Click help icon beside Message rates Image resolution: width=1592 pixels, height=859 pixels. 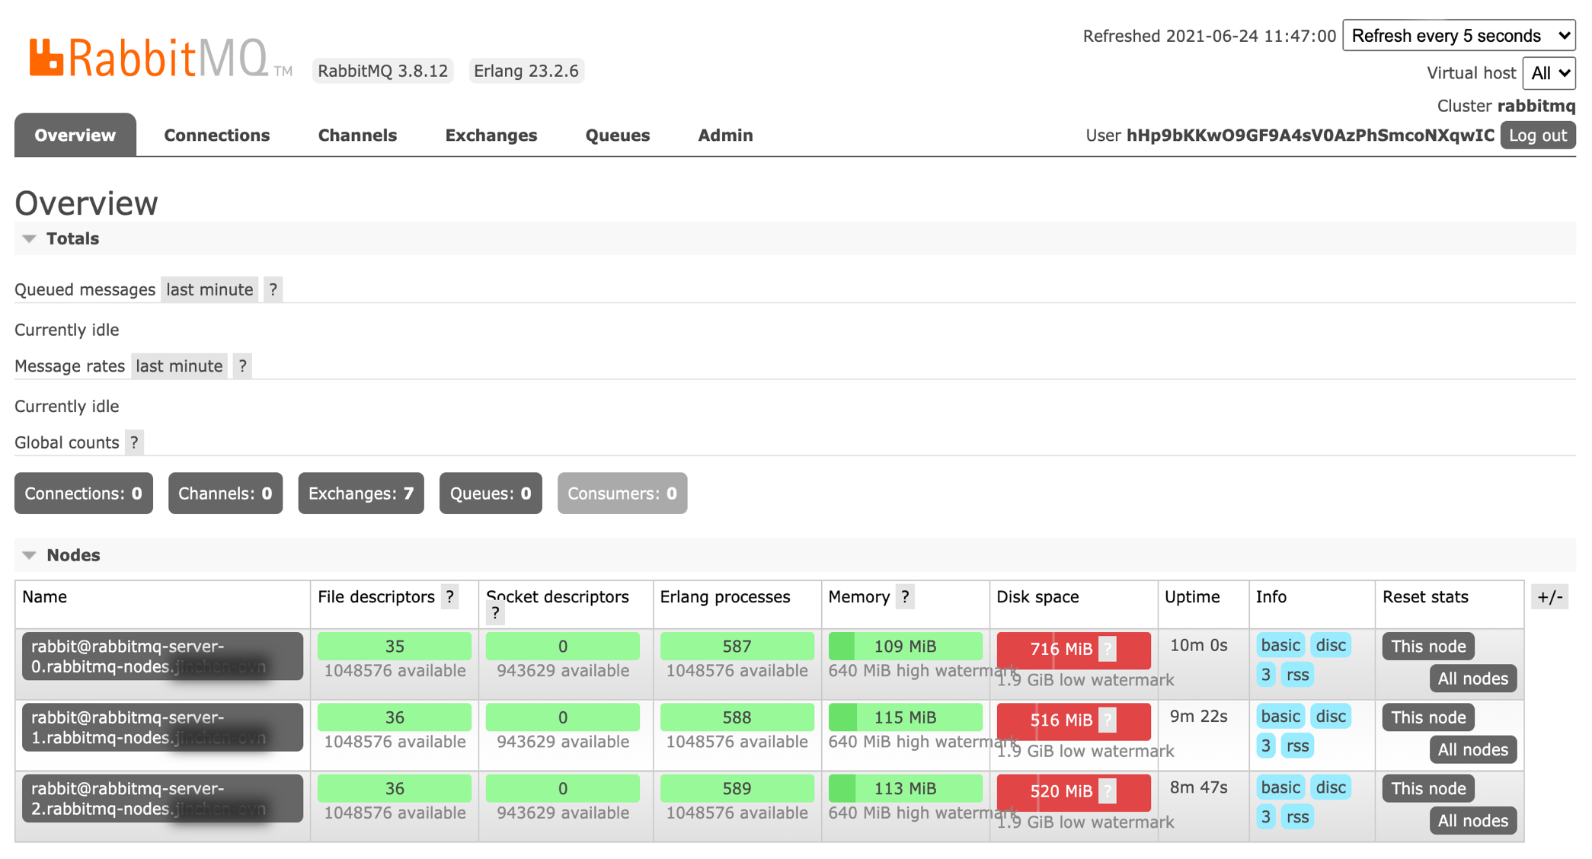(242, 366)
